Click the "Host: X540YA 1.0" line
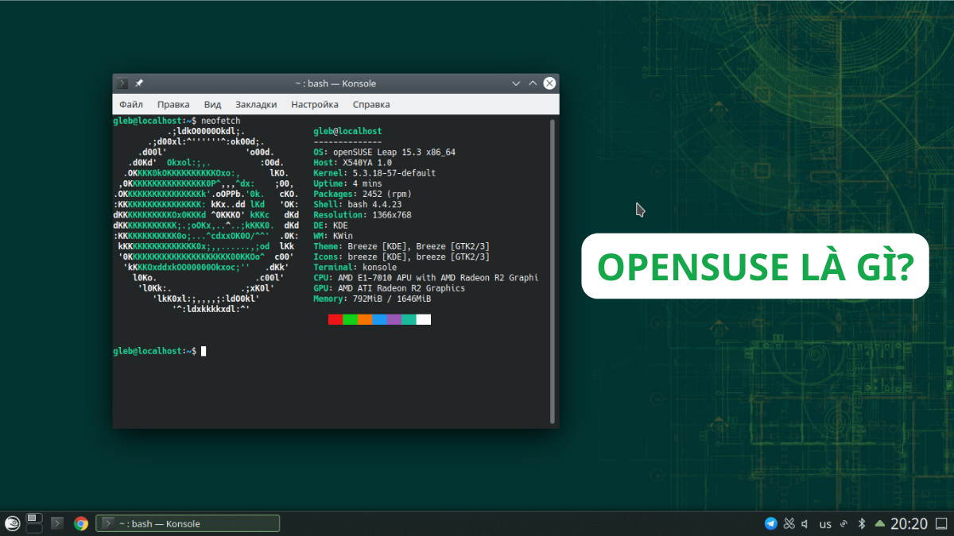 tap(352, 162)
